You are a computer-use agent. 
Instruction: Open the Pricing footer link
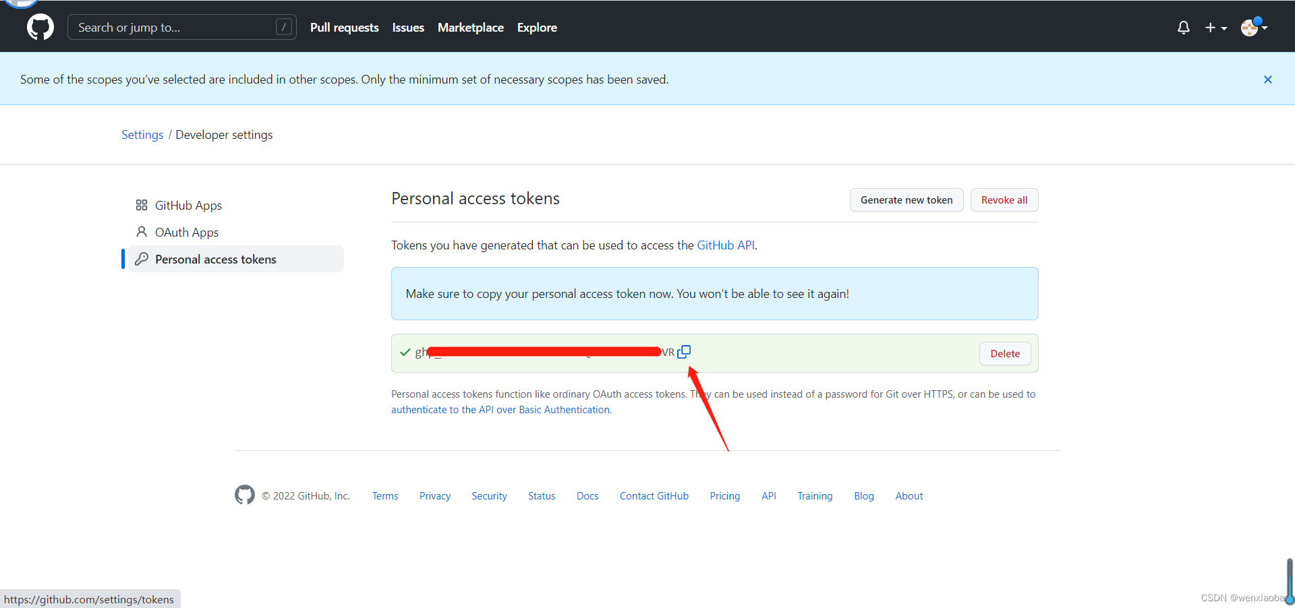(725, 496)
